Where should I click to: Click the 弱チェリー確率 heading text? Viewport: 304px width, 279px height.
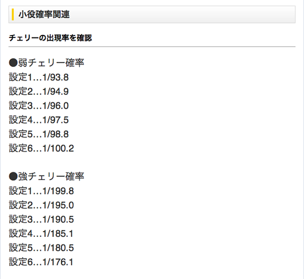pyautogui.click(x=51, y=63)
